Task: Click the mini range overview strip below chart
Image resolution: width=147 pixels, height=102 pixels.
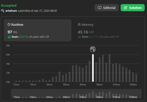Action: click(x=76, y=94)
